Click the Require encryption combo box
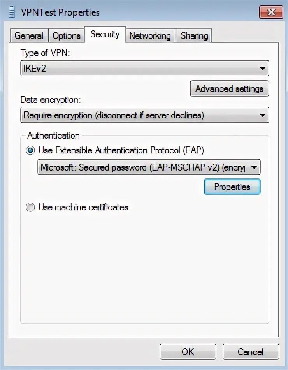This screenshot has width=288, height=370. (145, 115)
